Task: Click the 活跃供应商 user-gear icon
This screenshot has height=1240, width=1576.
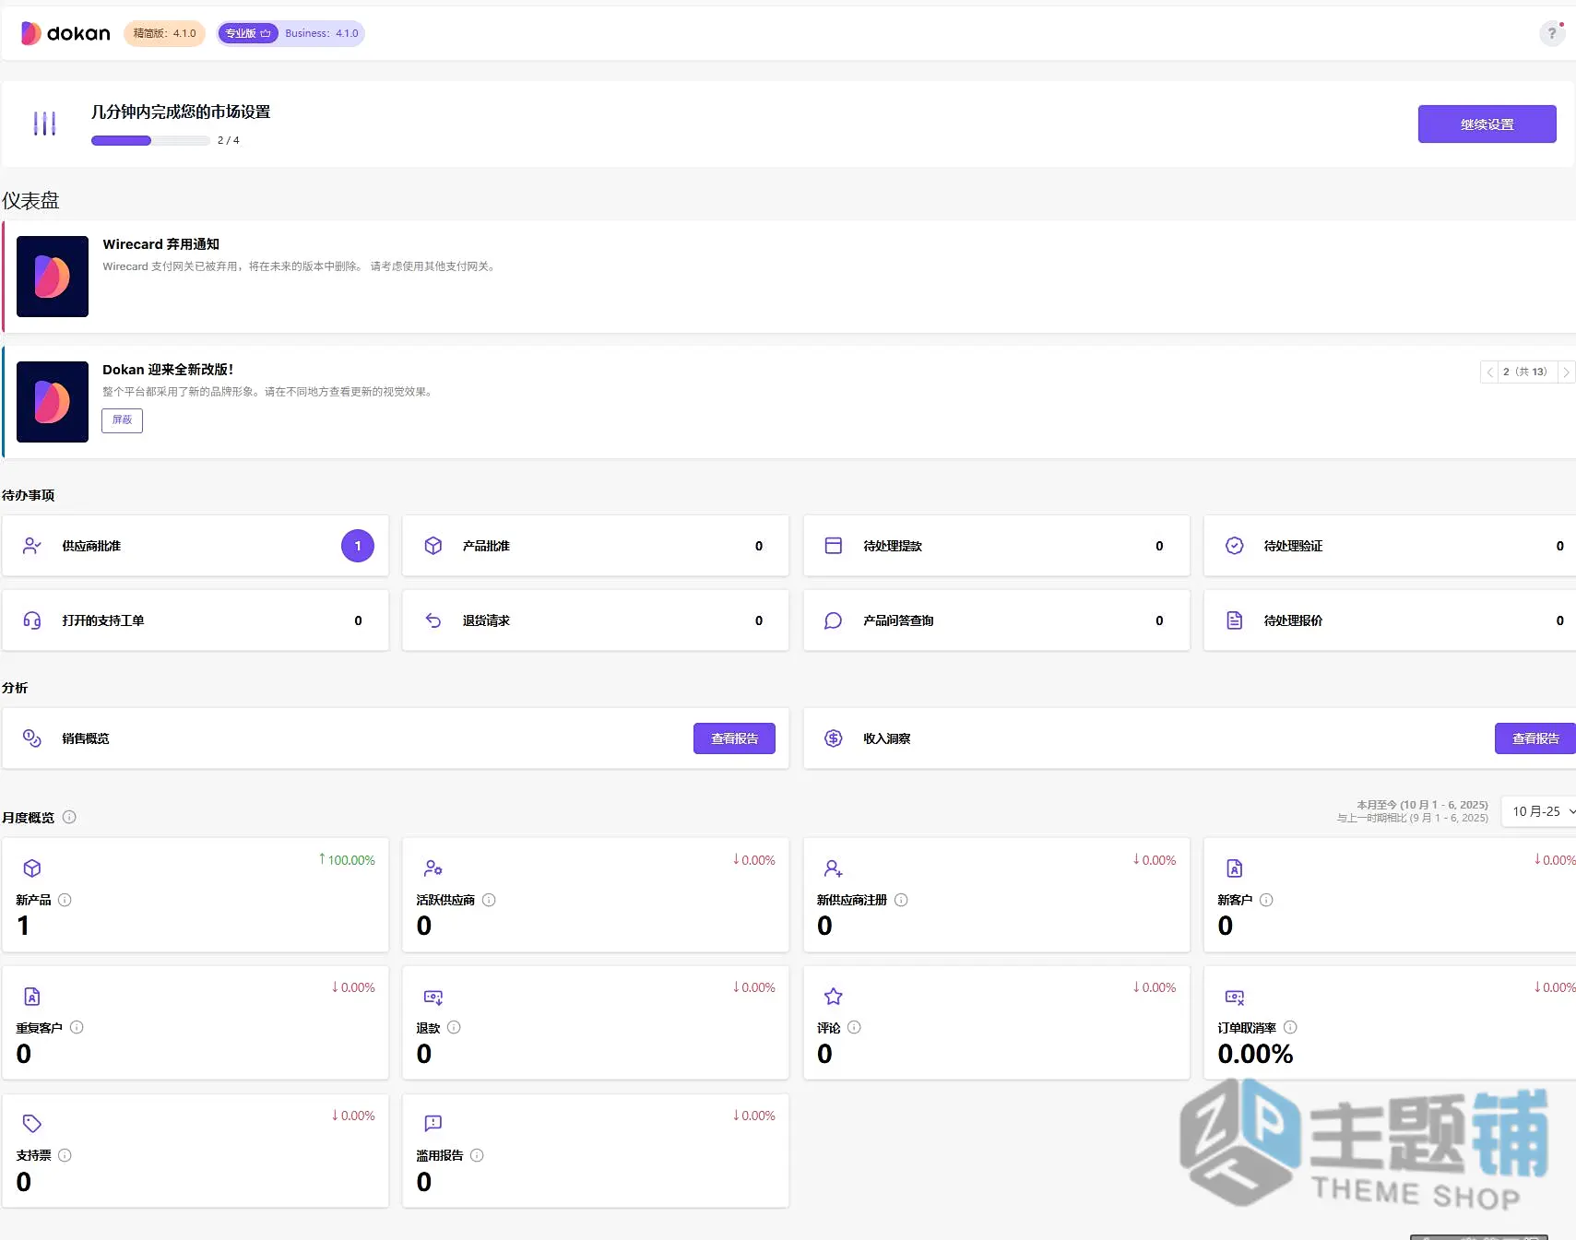Action: [433, 868]
